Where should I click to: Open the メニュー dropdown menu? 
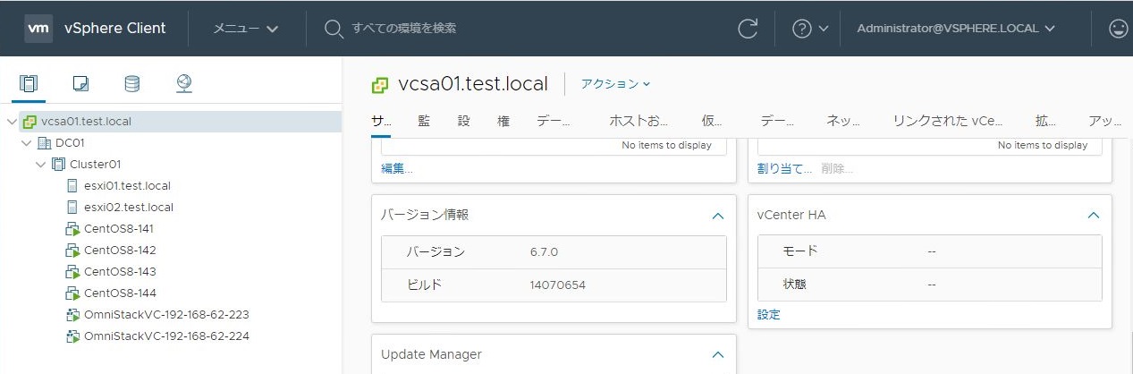pyautogui.click(x=246, y=28)
